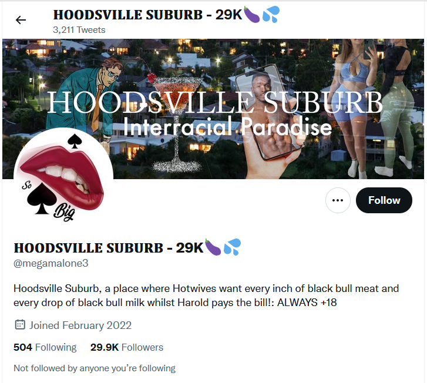
Task: Open the three-dot more options button
Action: click(x=338, y=200)
